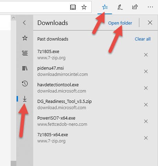The width and height of the screenshot is (158, 166).
Task: Switch to History tab in Hub sidebar
Action: pos(25,84)
